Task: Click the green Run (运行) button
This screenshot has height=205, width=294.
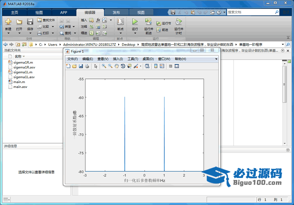Action: (x=135, y=22)
